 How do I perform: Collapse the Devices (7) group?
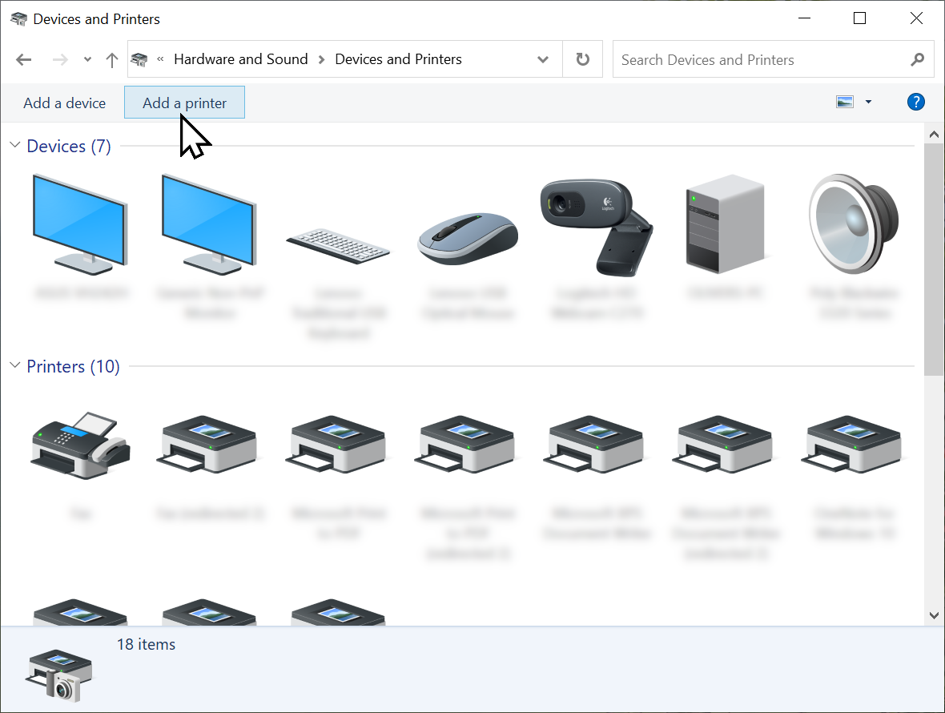[14, 146]
